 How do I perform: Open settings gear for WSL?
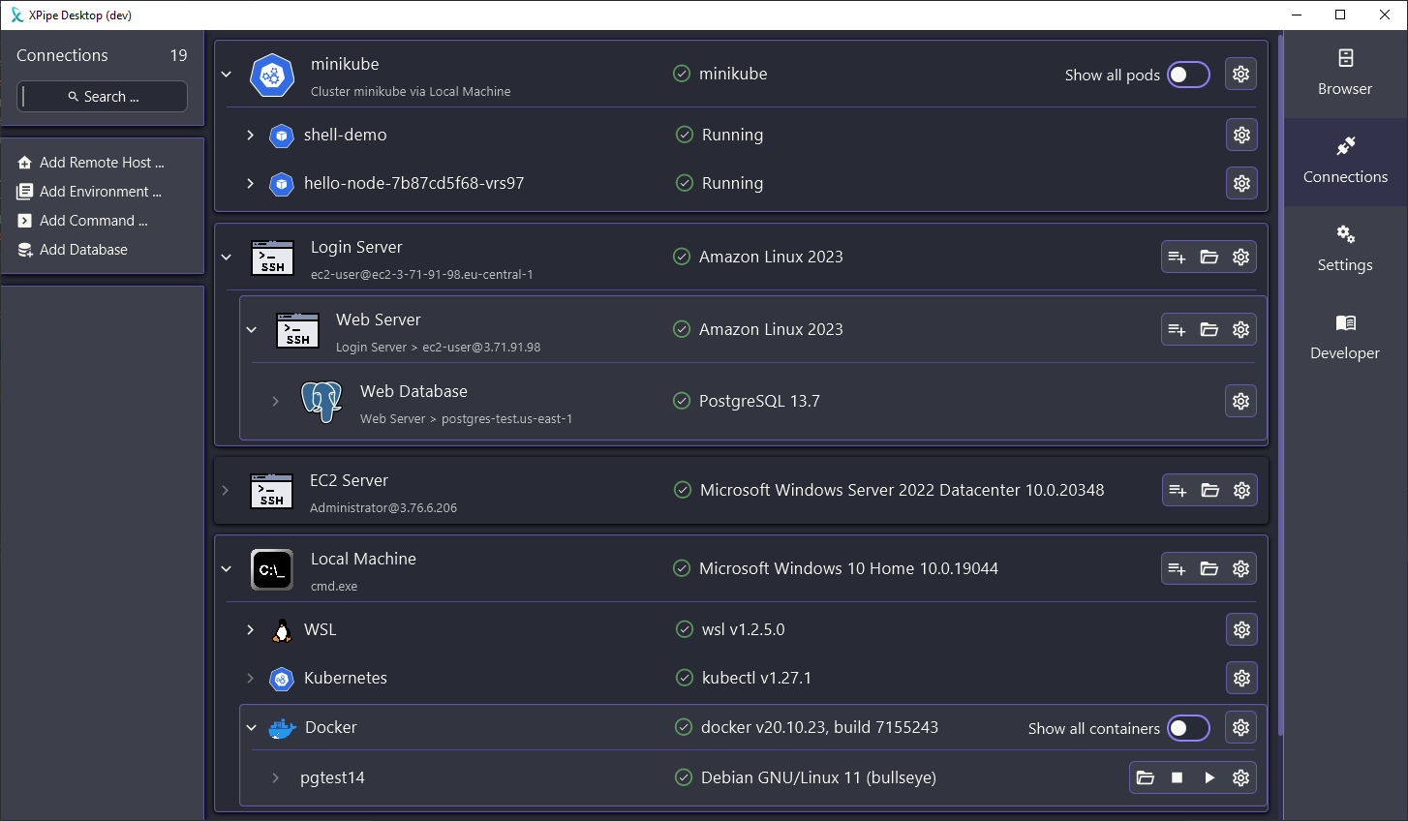(x=1241, y=629)
